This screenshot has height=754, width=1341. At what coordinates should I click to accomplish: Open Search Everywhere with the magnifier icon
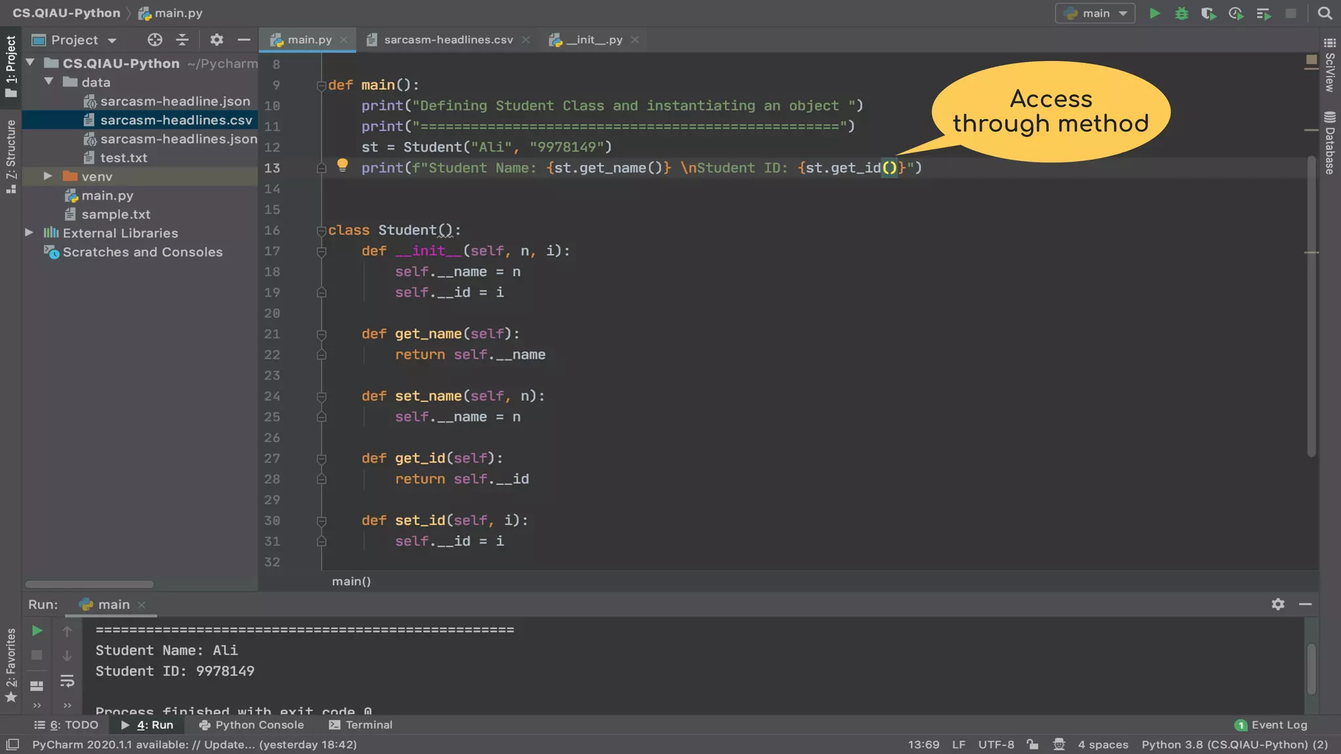click(1325, 13)
